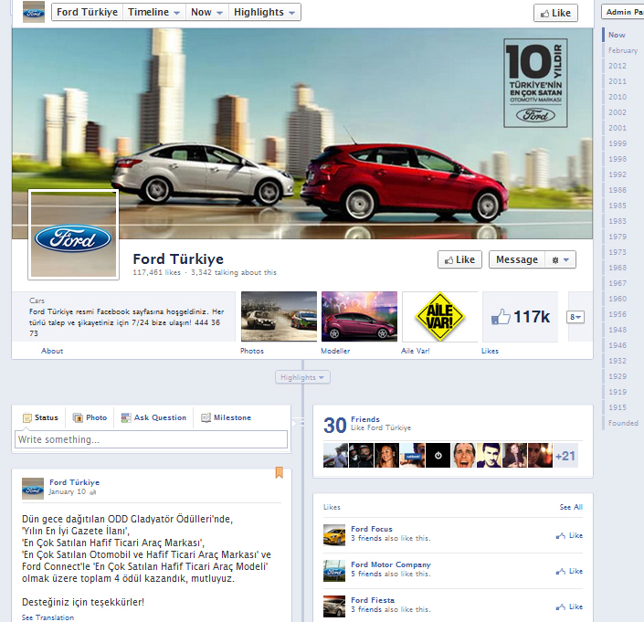Viewport: 644px width, 622px height.
Task: Open the Timeline dropdown in header
Action: tap(153, 12)
